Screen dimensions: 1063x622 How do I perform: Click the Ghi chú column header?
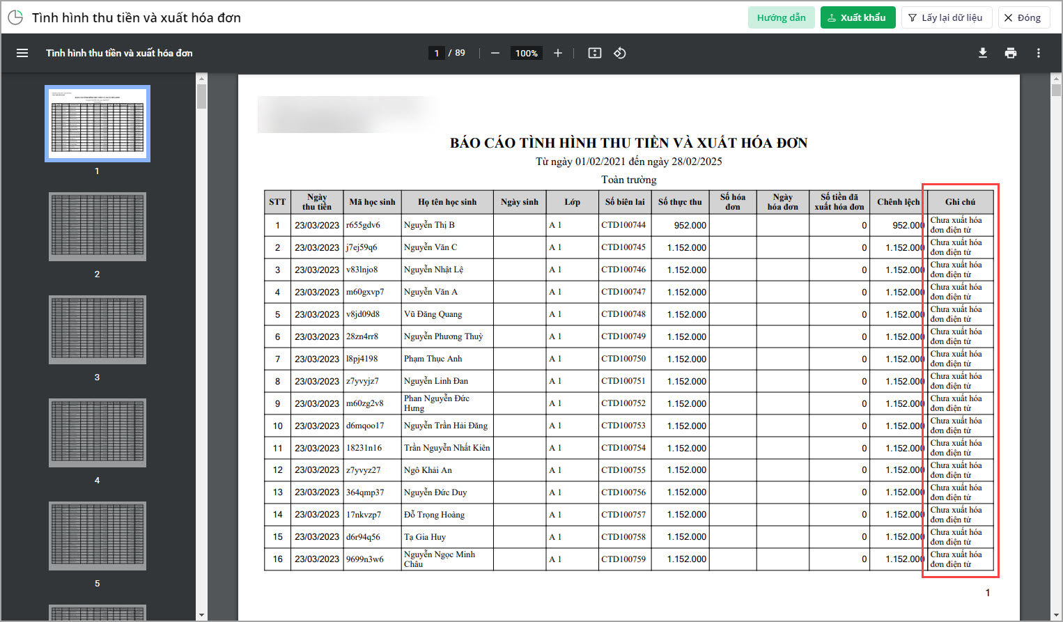(x=961, y=202)
